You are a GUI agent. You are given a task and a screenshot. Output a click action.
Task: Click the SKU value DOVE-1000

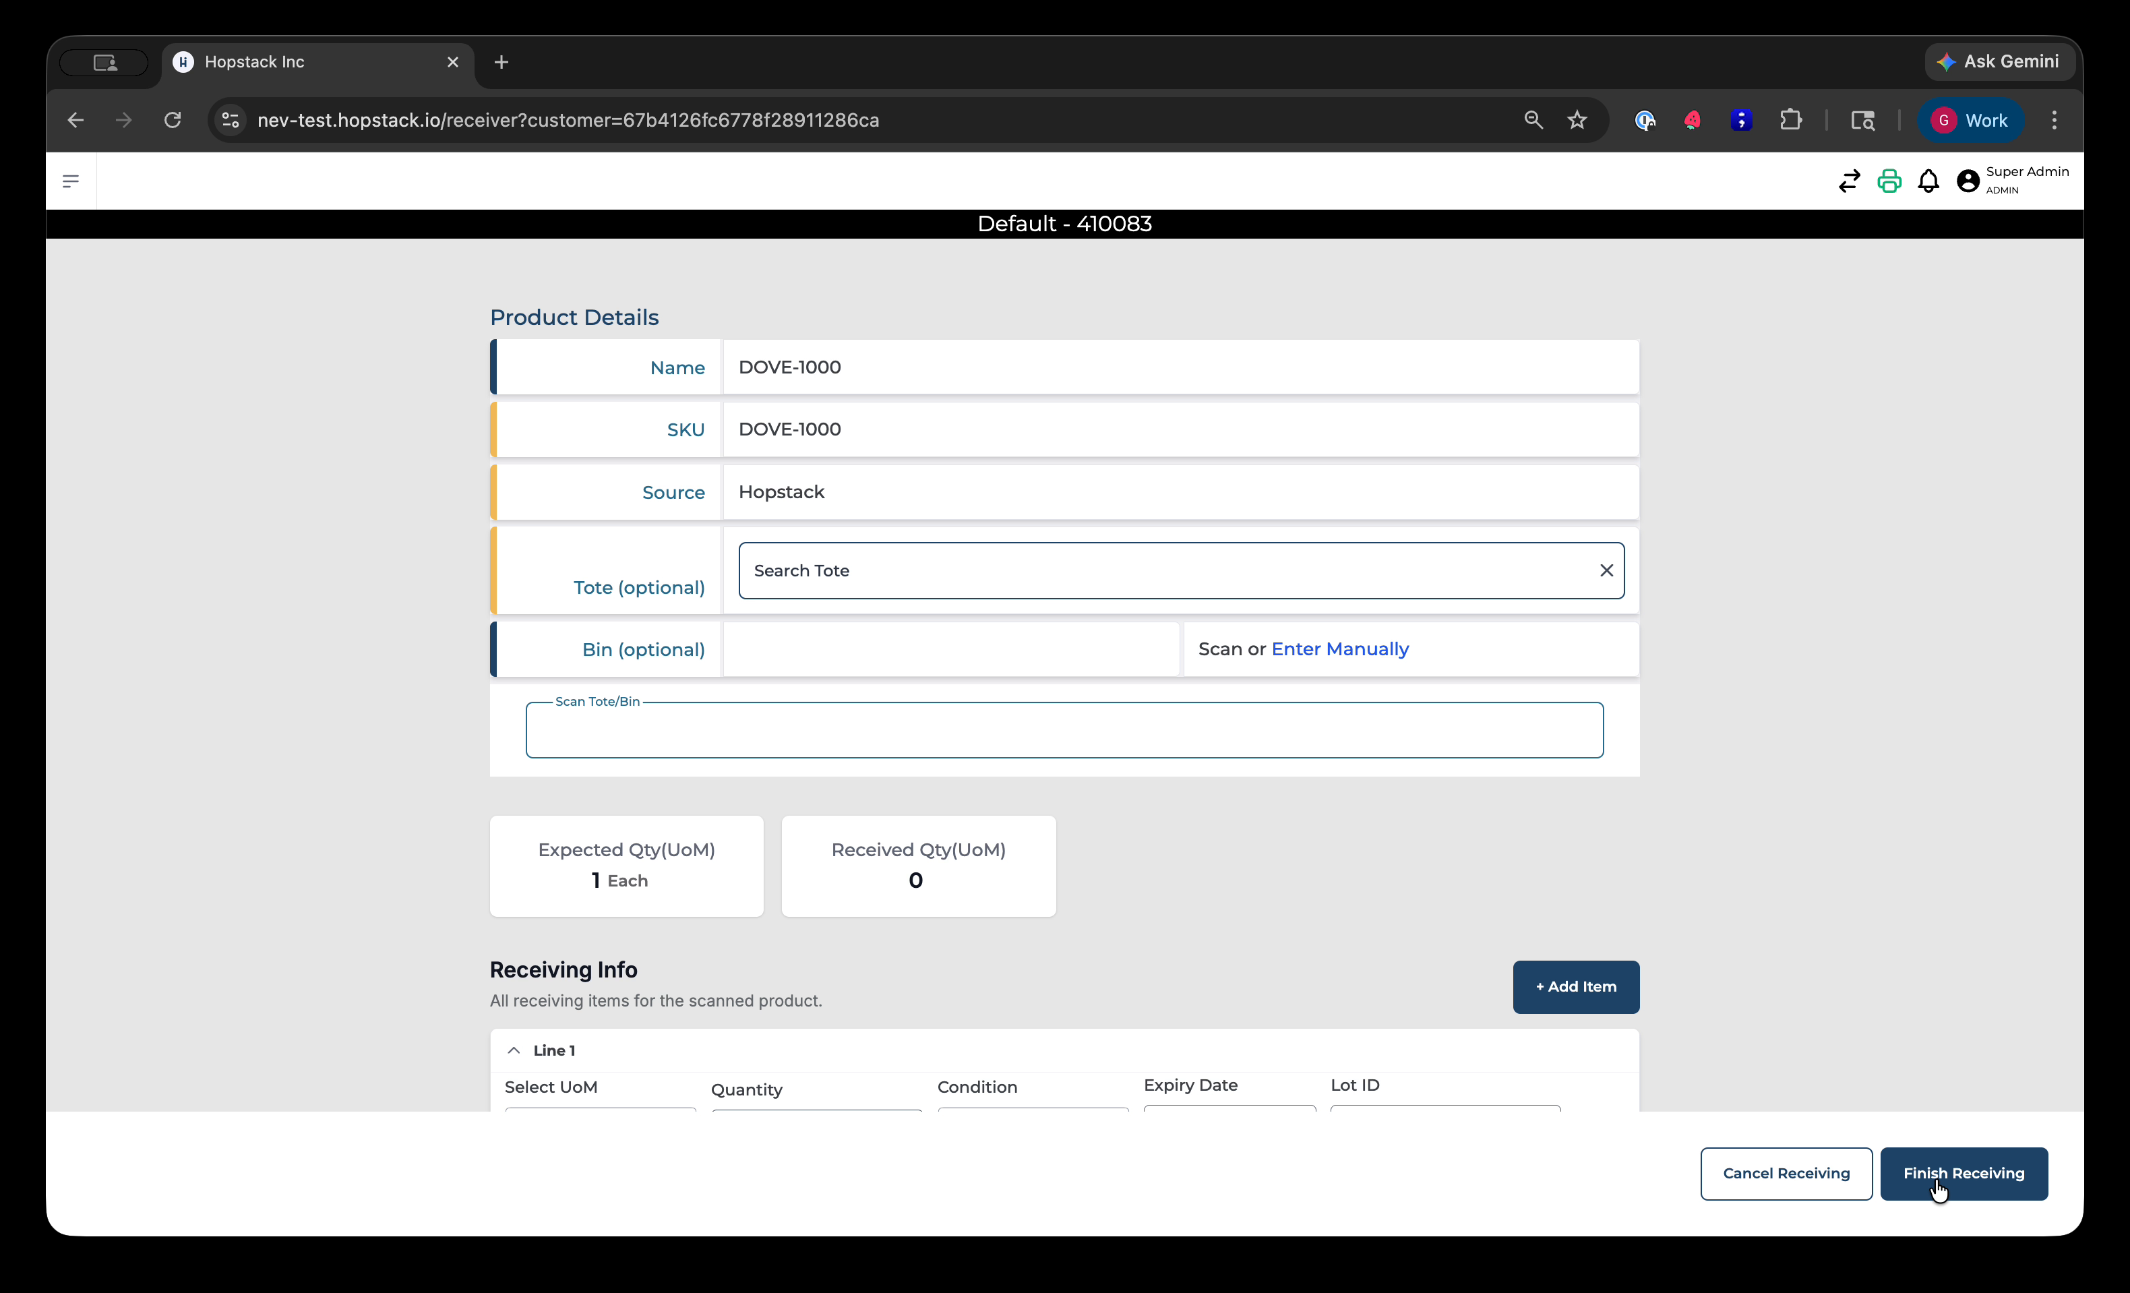click(789, 429)
